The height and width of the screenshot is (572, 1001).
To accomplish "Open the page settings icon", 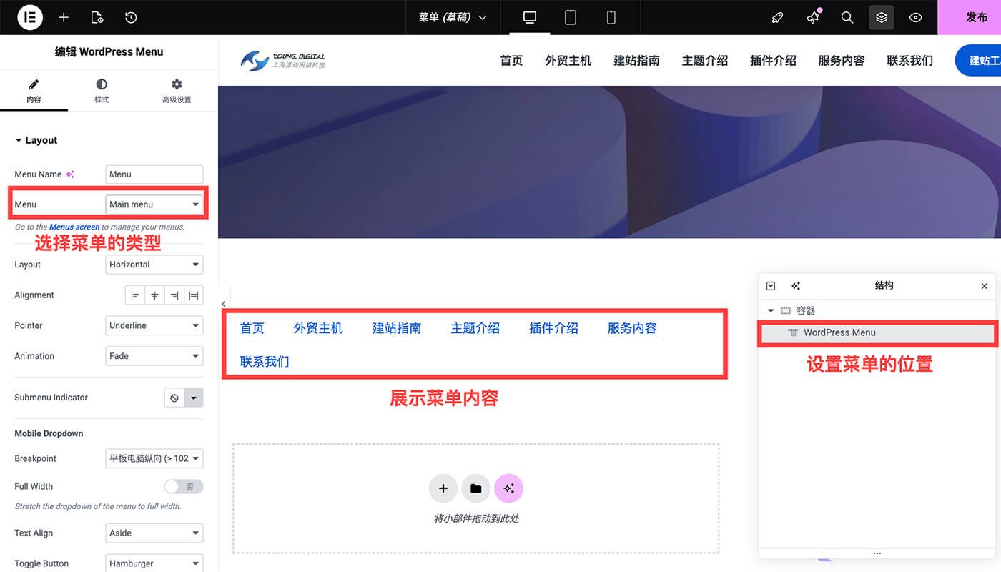I will tap(97, 17).
